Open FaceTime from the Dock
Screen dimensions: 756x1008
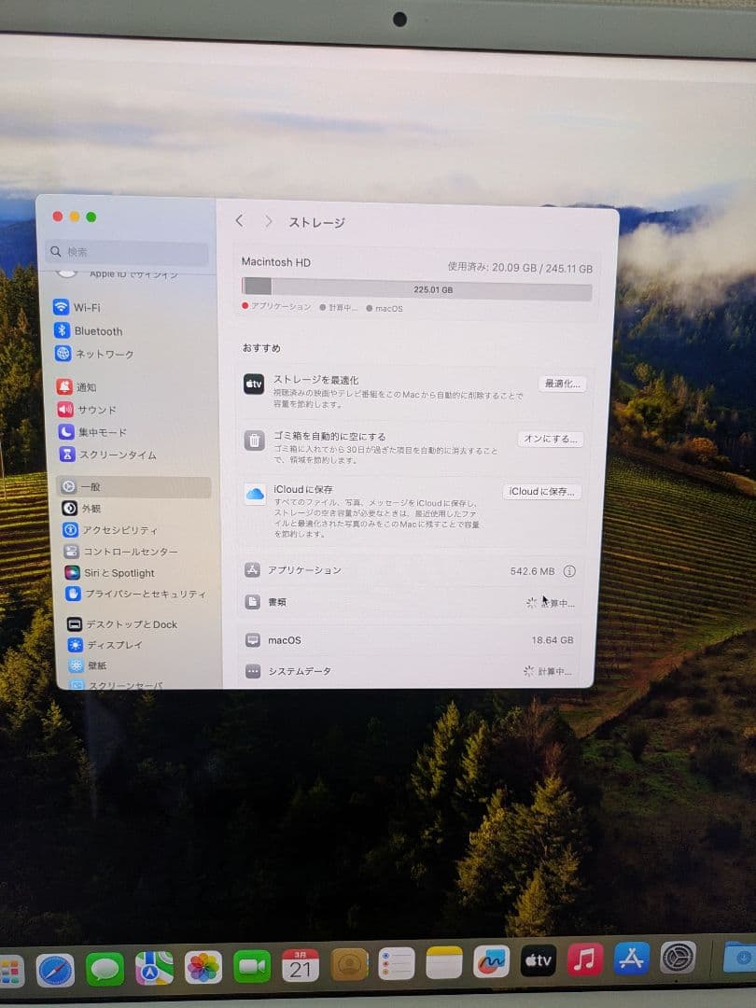pyautogui.click(x=251, y=966)
